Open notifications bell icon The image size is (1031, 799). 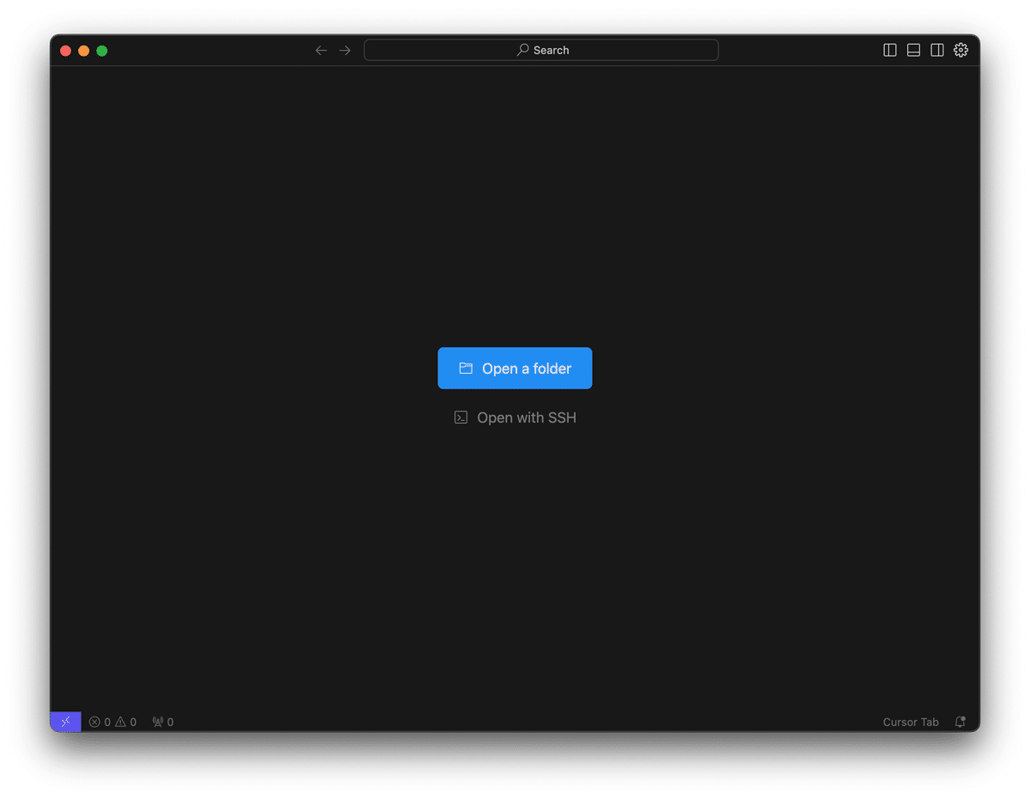(x=961, y=722)
